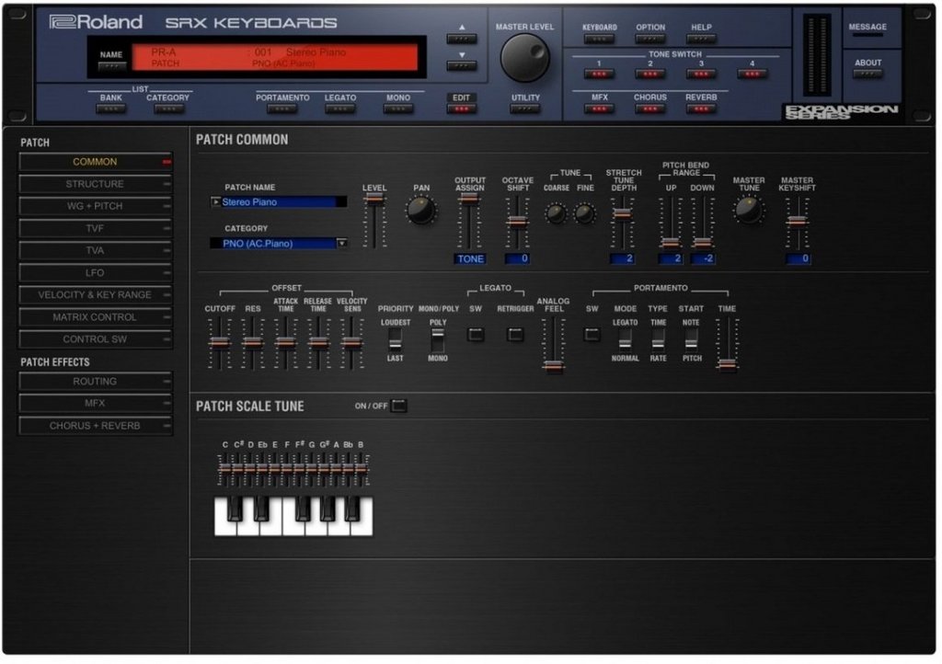Screen dimensions: 942x664
Task: Click the Fine tune knob
Action: click(x=584, y=213)
